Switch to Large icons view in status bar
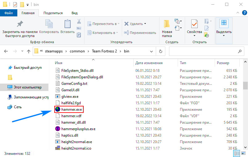This screenshot has height=157, width=248. [x=243, y=153]
